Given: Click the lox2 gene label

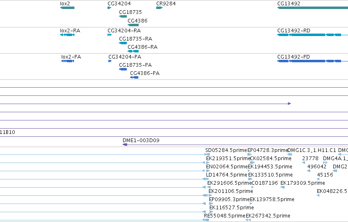Looking at the screenshot, I should tap(65, 4).
